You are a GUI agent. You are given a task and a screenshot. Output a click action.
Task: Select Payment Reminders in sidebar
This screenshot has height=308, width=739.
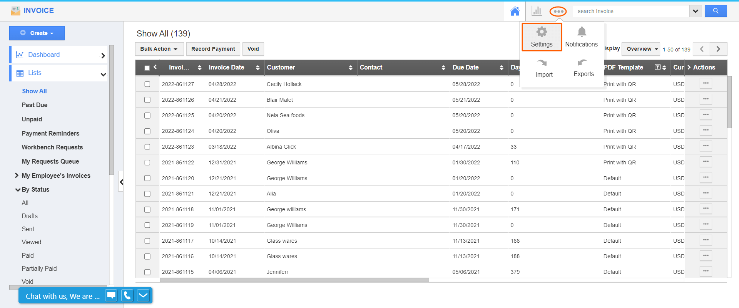coord(50,133)
